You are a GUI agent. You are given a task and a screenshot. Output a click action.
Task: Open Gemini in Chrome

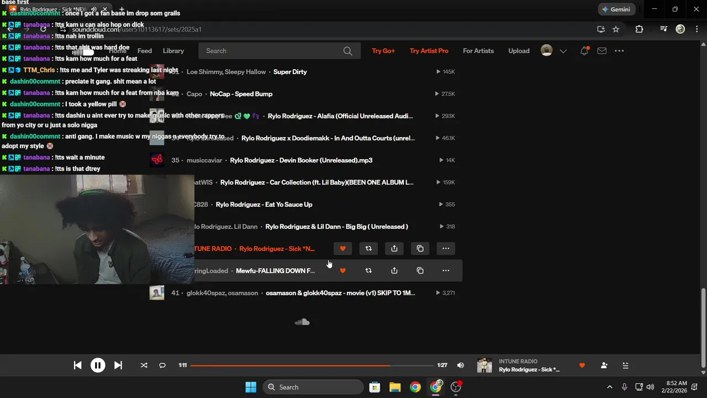coord(616,9)
